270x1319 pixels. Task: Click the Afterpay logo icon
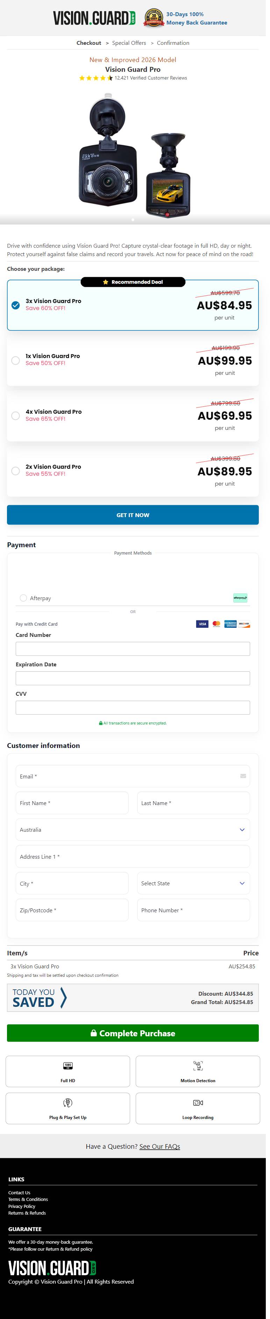coord(240,598)
